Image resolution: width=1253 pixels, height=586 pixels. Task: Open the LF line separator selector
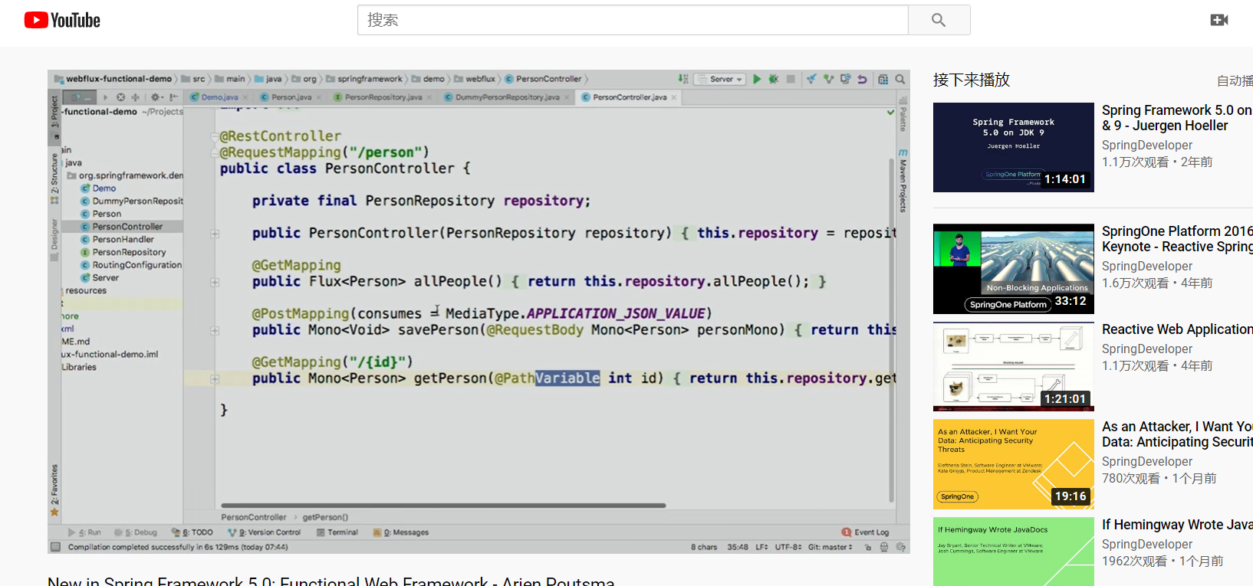[x=761, y=547]
